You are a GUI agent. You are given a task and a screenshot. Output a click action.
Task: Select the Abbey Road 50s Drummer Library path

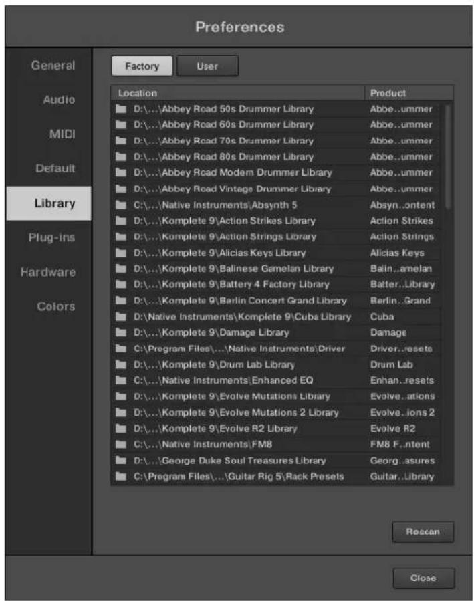223,109
